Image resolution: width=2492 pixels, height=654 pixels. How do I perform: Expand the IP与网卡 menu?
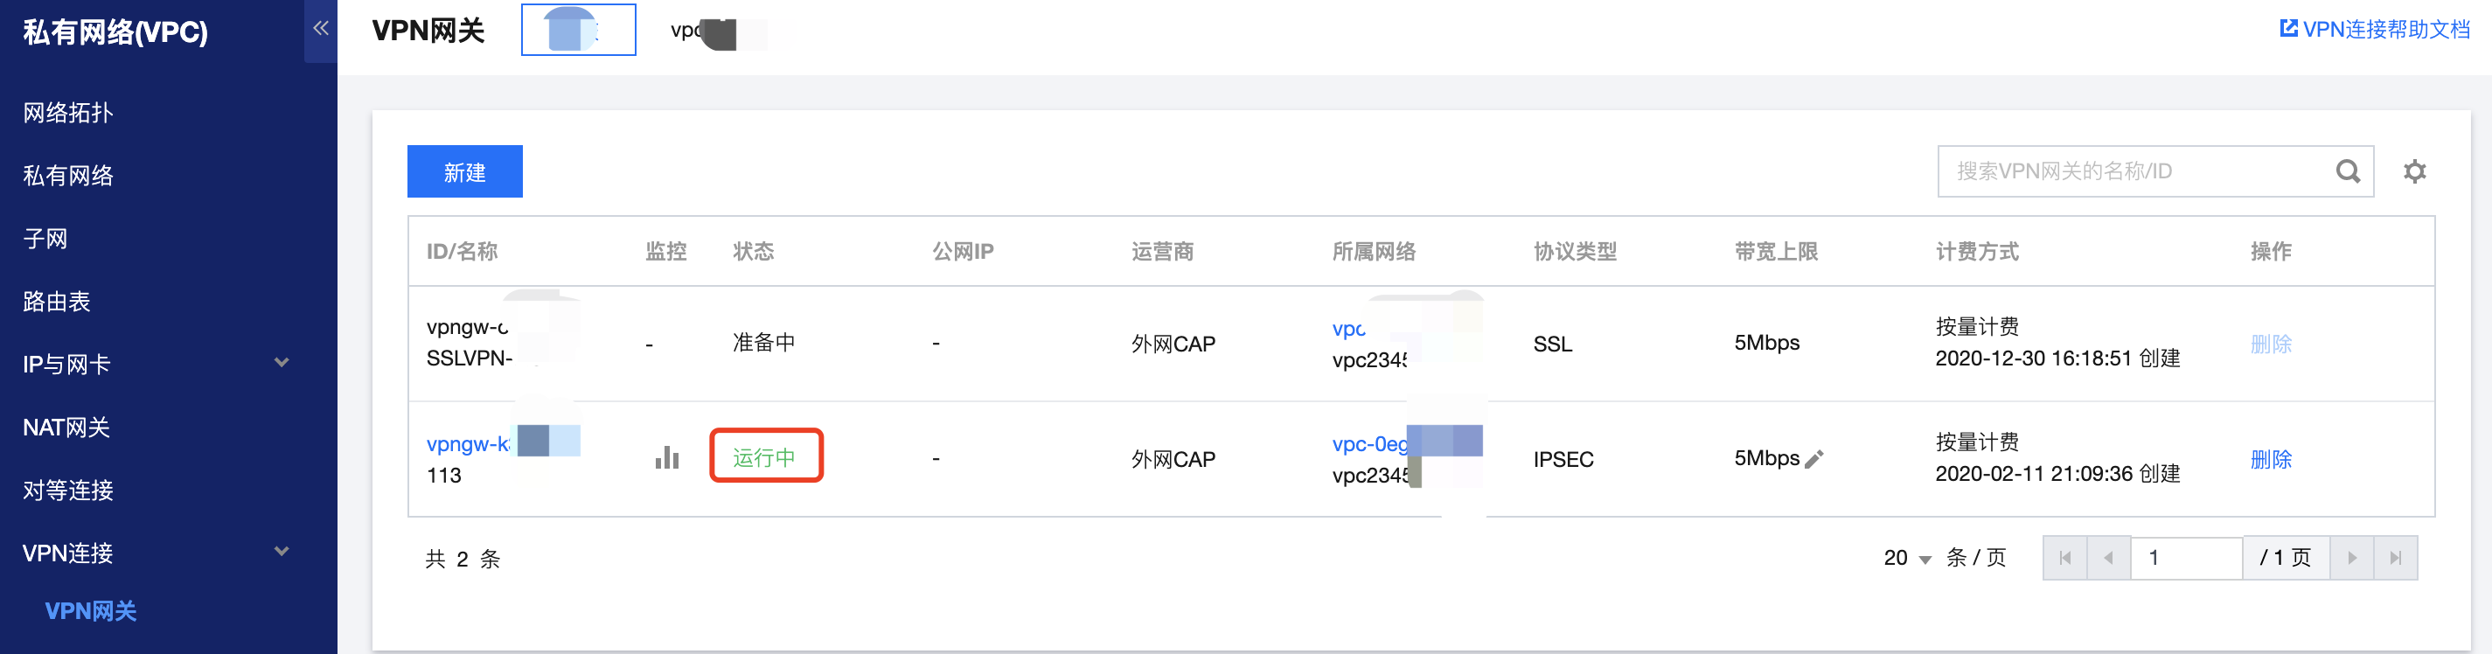282,363
